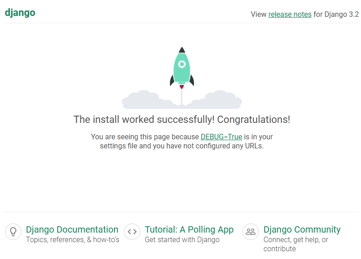
Task: Open the release notes link
Action: pyautogui.click(x=290, y=14)
